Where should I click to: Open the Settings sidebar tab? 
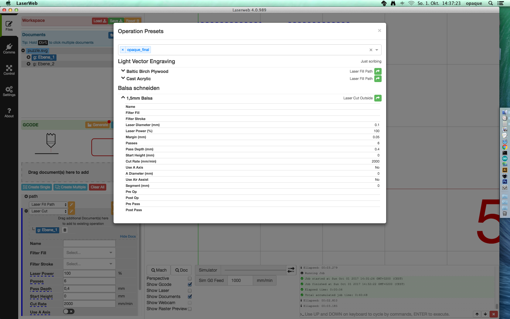pyautogui.click(x=9, y=91)
